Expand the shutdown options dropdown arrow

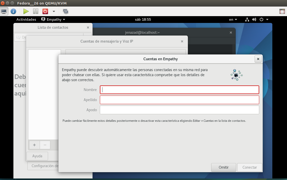point(54,11)
